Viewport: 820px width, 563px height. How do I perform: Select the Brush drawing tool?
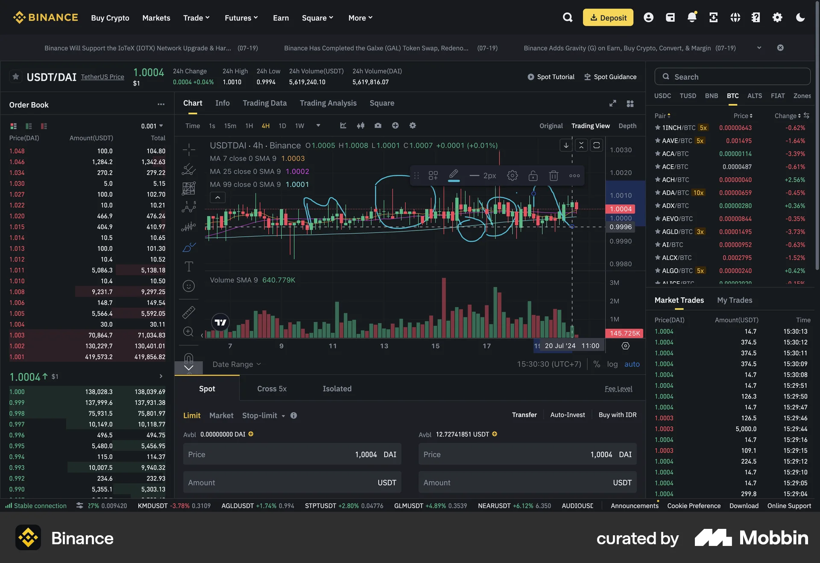tap(188, 247)
